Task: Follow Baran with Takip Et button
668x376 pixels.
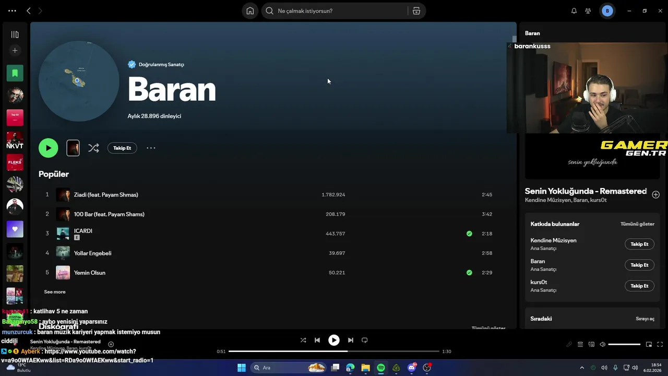Action: 122,148
